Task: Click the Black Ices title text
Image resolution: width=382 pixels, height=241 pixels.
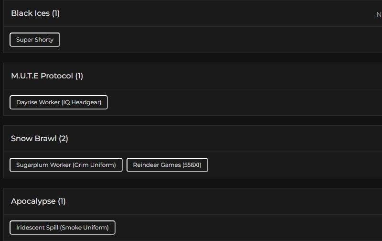Action: click(x=30, y=13)
